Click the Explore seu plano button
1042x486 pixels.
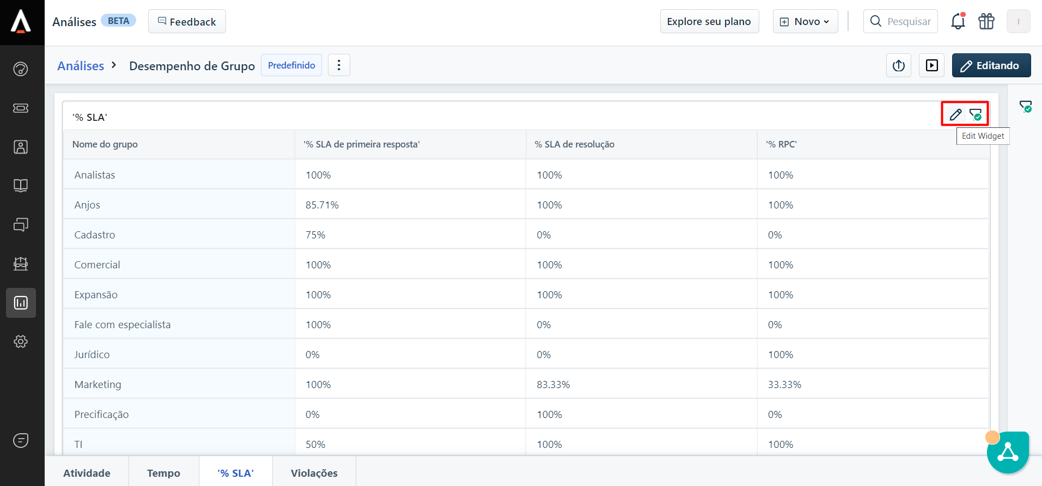[x=709, y=22]
